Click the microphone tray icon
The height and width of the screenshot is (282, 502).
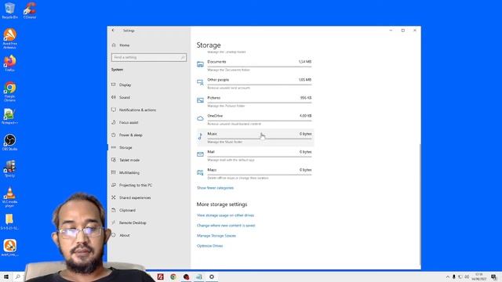pyautogui.click(x=453, y=277)
